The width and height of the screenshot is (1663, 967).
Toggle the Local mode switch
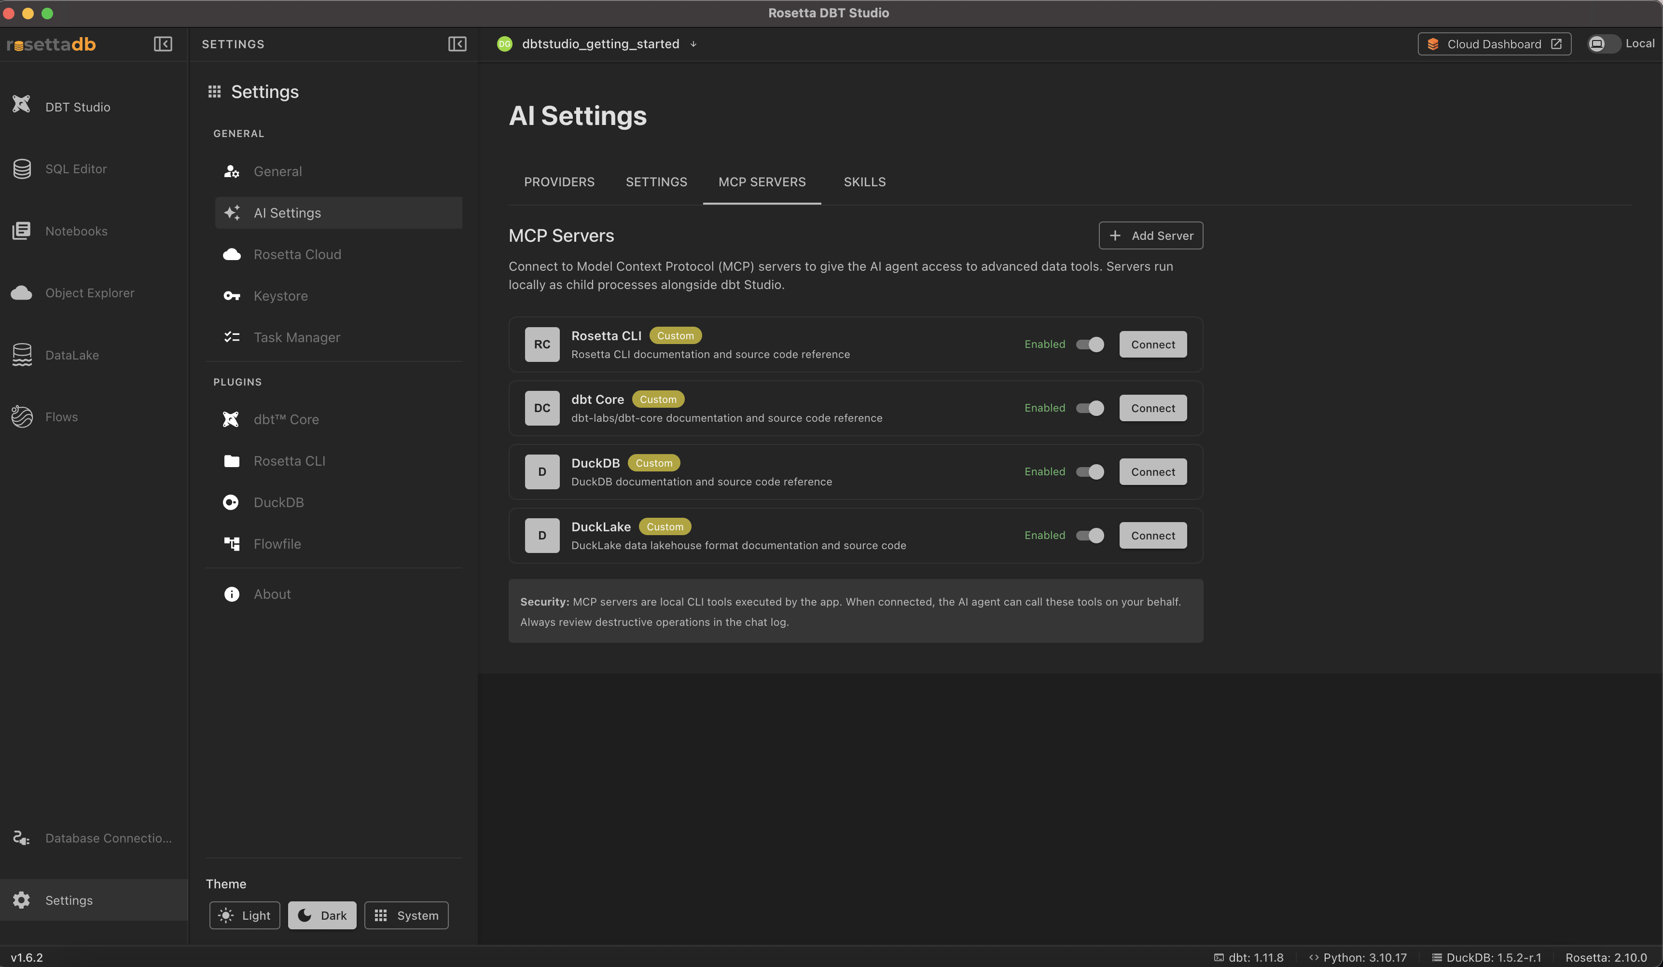point(1604,44)
